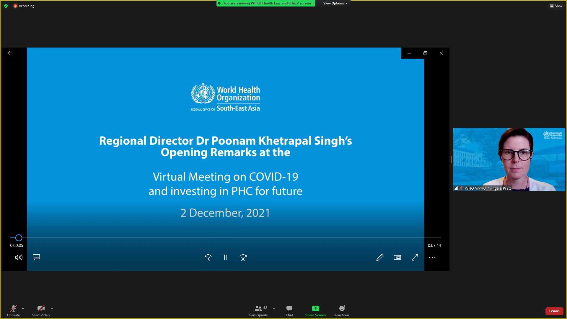Toggle the player volume icon
Screen dimensions: 567x319
click(19, 258)
